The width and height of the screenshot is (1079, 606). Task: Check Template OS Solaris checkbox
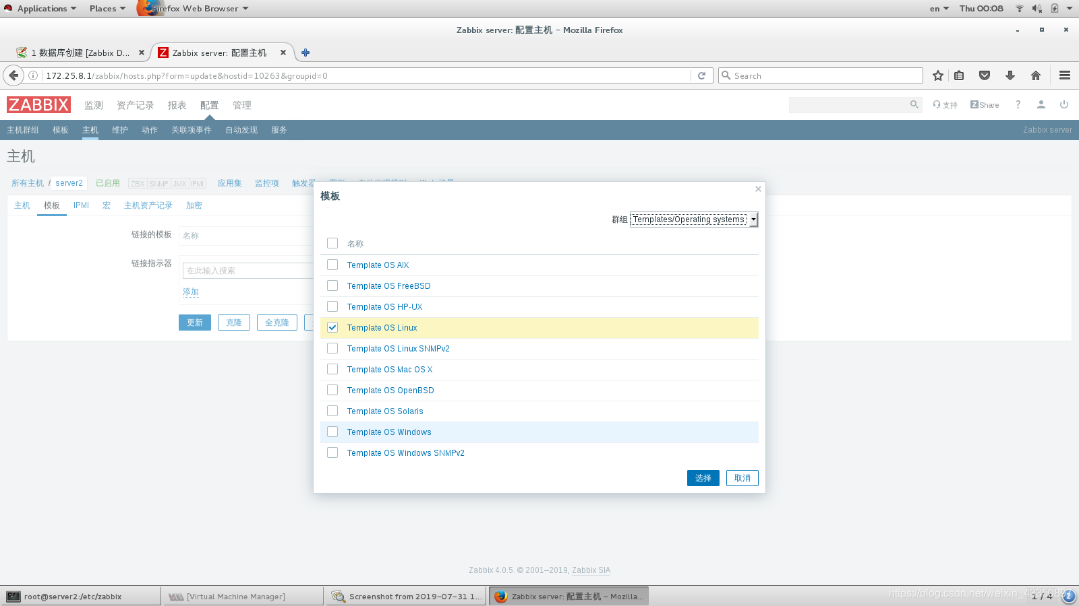[x=332, y=411]
